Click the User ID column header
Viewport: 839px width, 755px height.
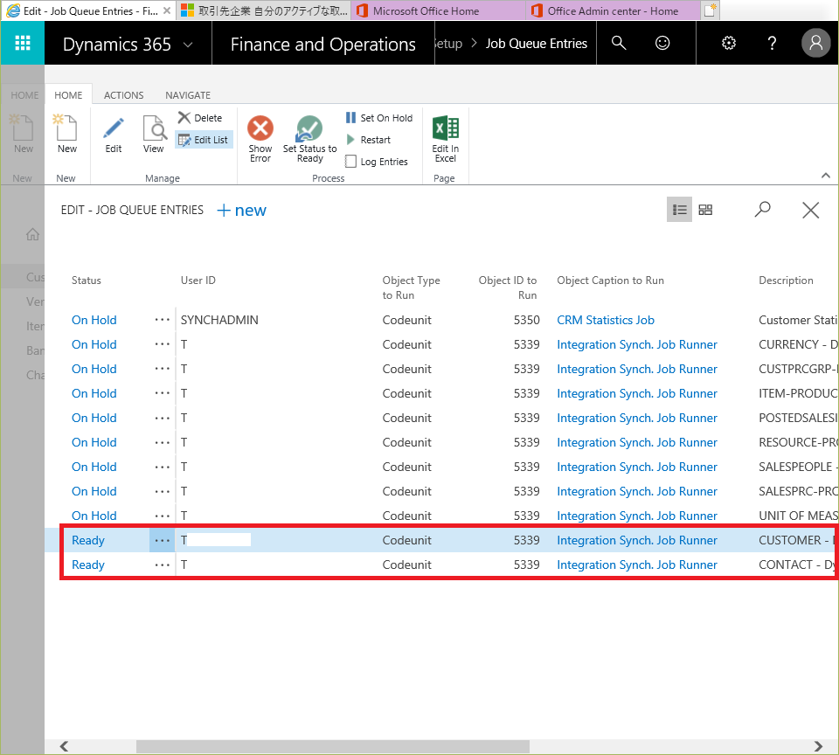(198, 281)
